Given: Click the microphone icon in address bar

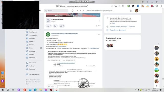Looking at the screenshot, I should [119, 6].
